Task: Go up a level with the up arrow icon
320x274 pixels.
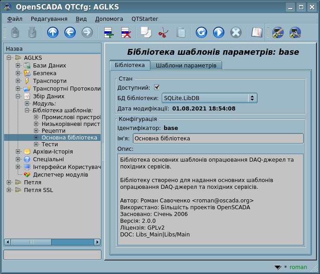Action: click(53, 33)
